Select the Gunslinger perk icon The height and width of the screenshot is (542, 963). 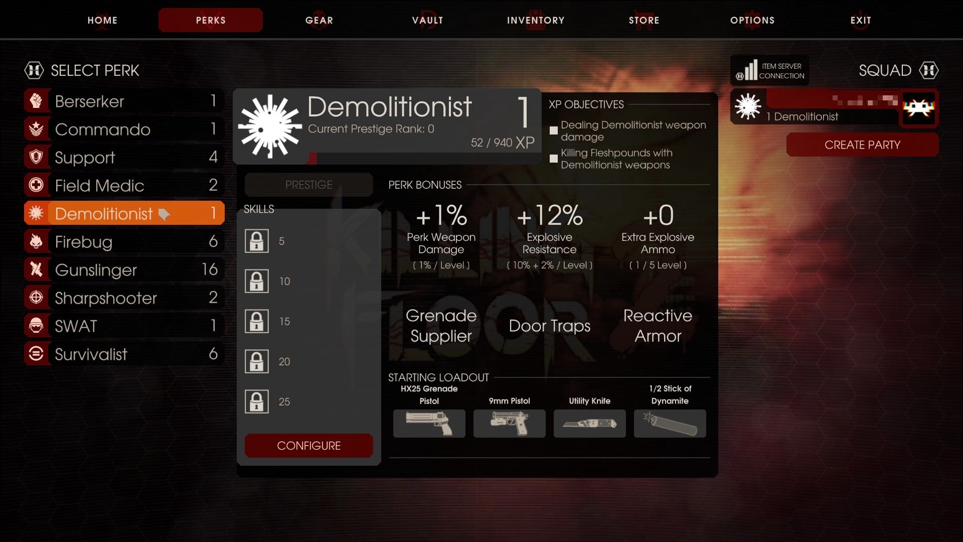35,270
